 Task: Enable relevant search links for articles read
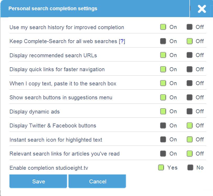click(x=163, y=154)
